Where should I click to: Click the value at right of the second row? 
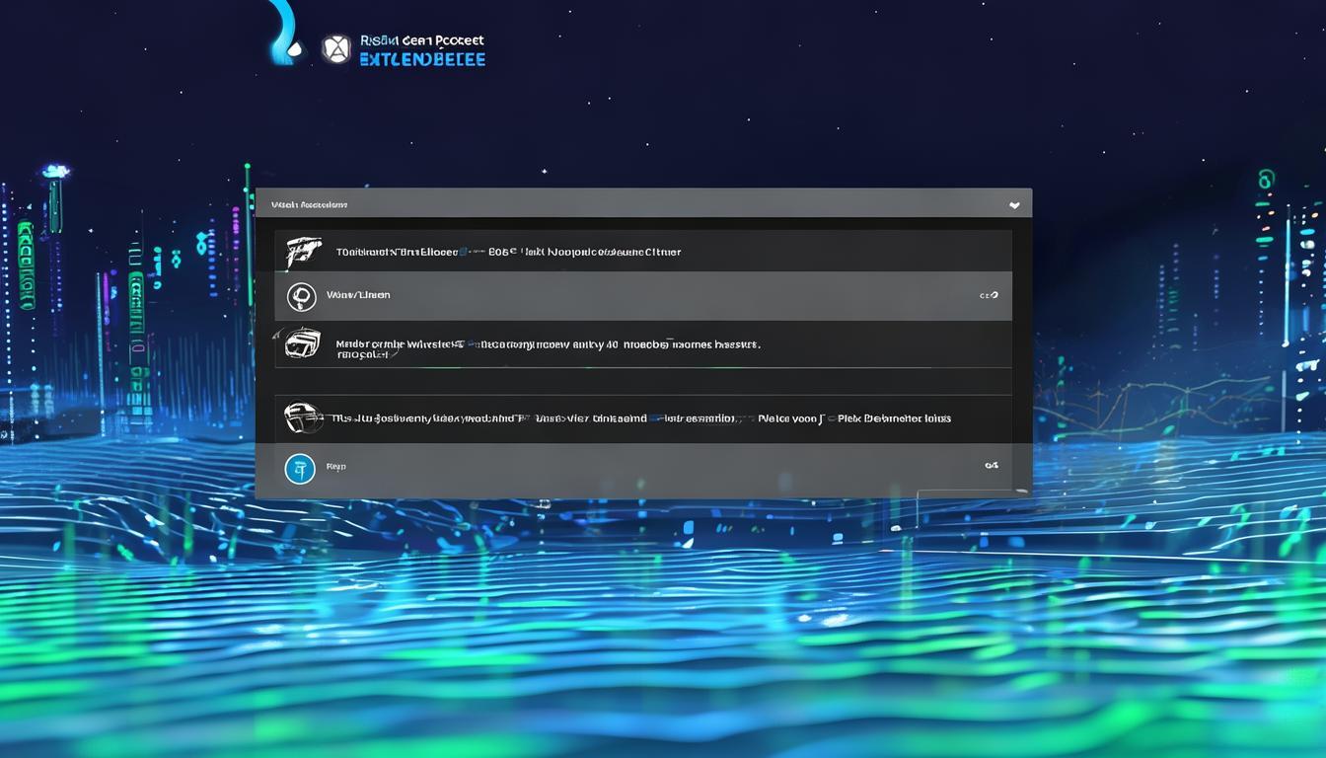[988, 295]
